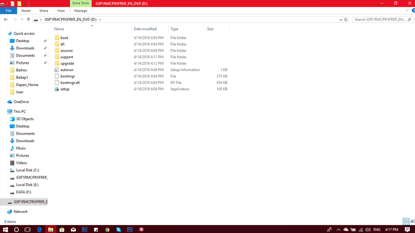
Task: Open Quick access in navigation pane
Action: pos(24,34)
